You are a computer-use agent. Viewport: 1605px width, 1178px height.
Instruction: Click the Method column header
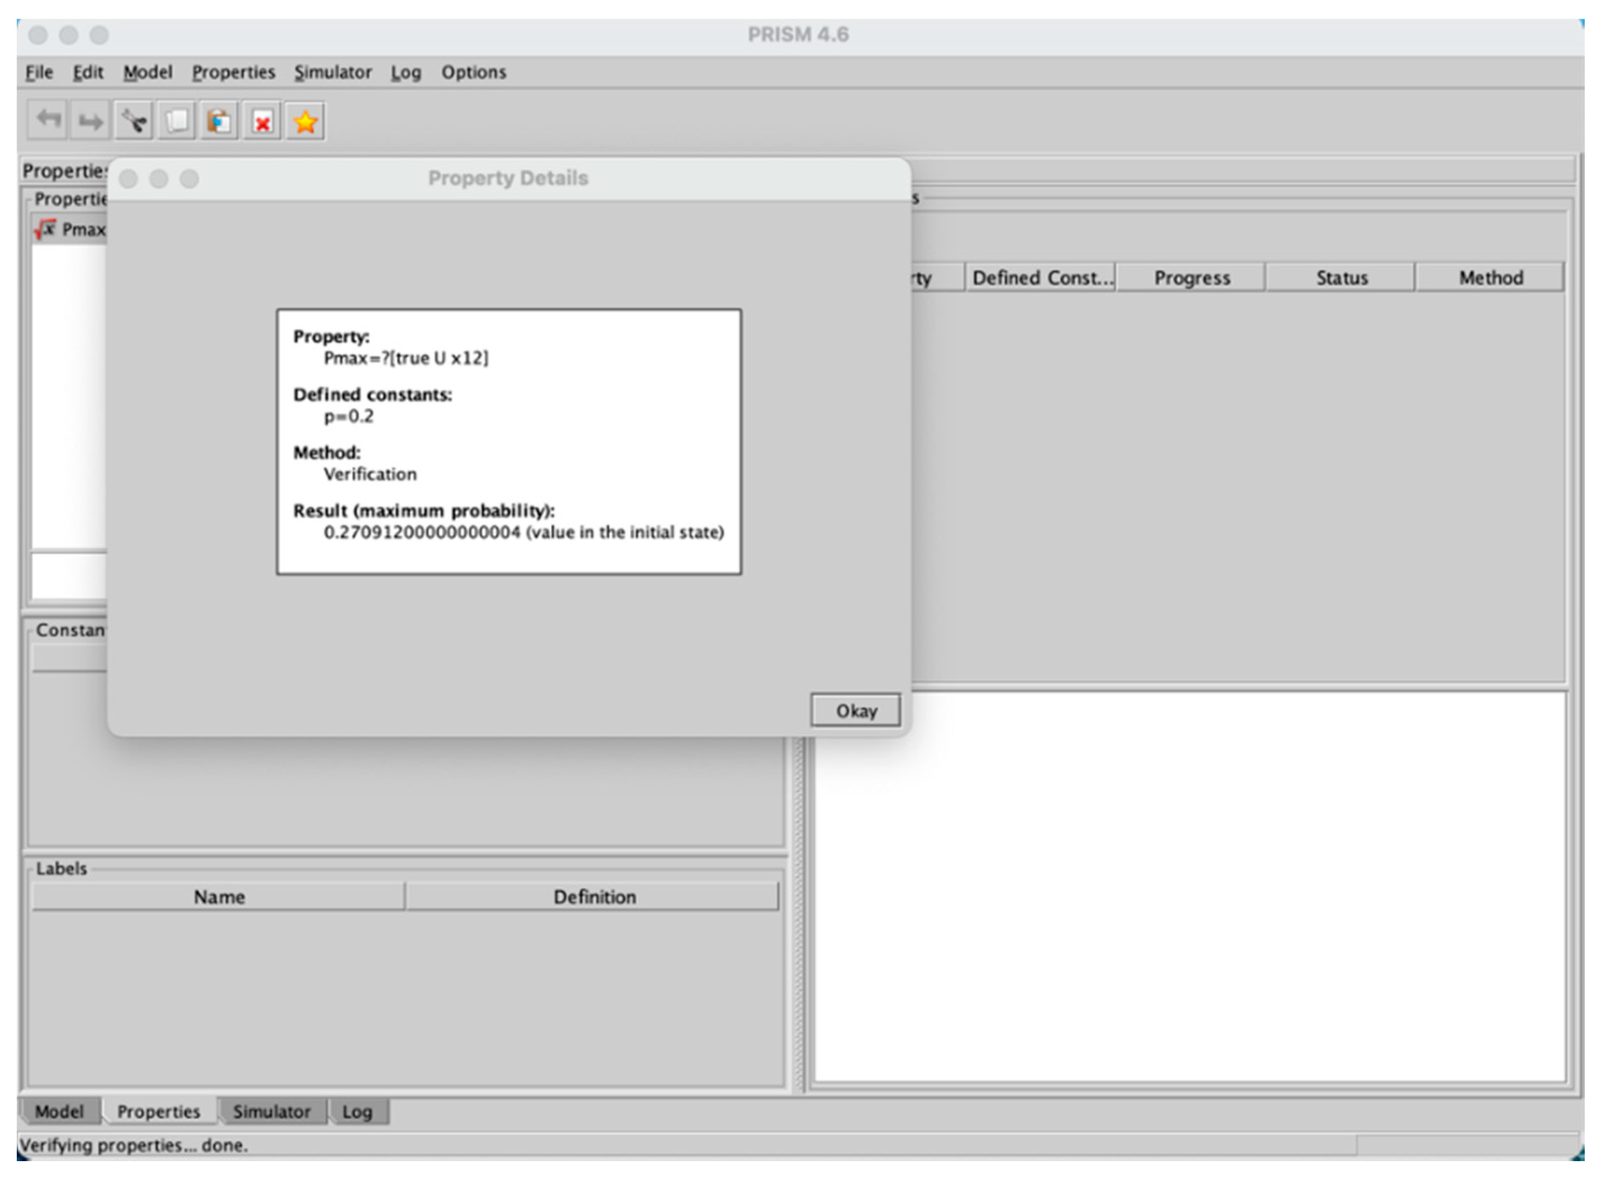tap(1491, 277)
